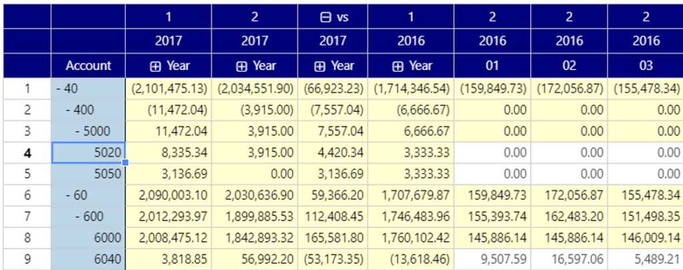Click row header number 1
The height and width of the screenshot is (270, 683).
coord(27,88)
